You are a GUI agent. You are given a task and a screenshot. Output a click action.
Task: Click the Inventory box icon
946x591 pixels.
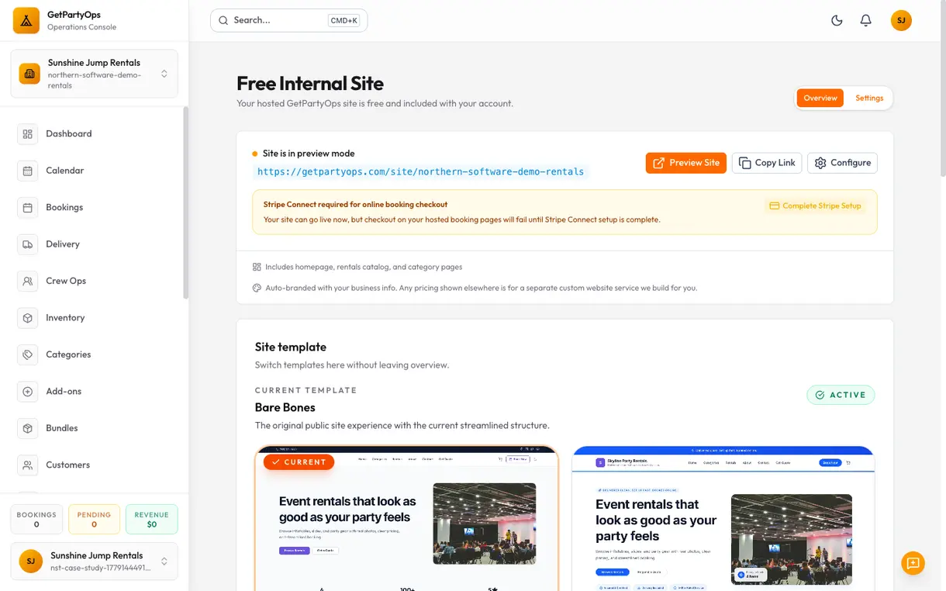coord(28,318)
